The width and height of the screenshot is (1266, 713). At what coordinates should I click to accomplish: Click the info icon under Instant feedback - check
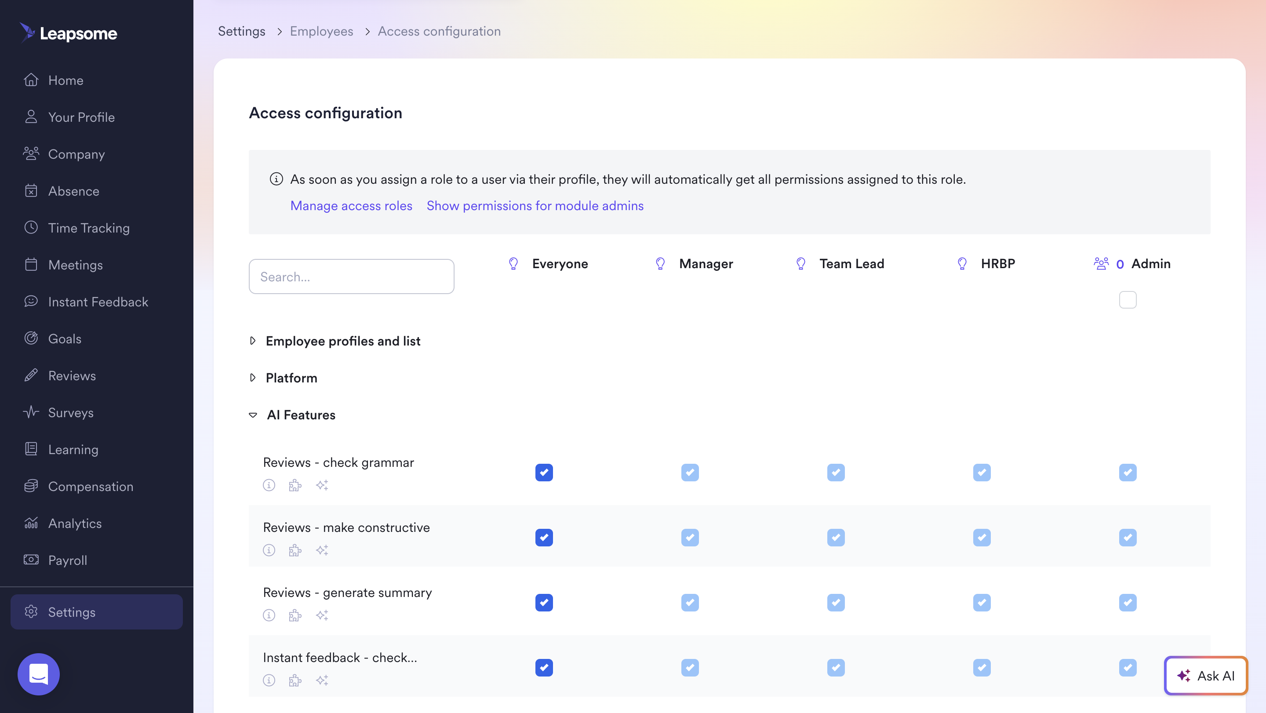point(269,680)
